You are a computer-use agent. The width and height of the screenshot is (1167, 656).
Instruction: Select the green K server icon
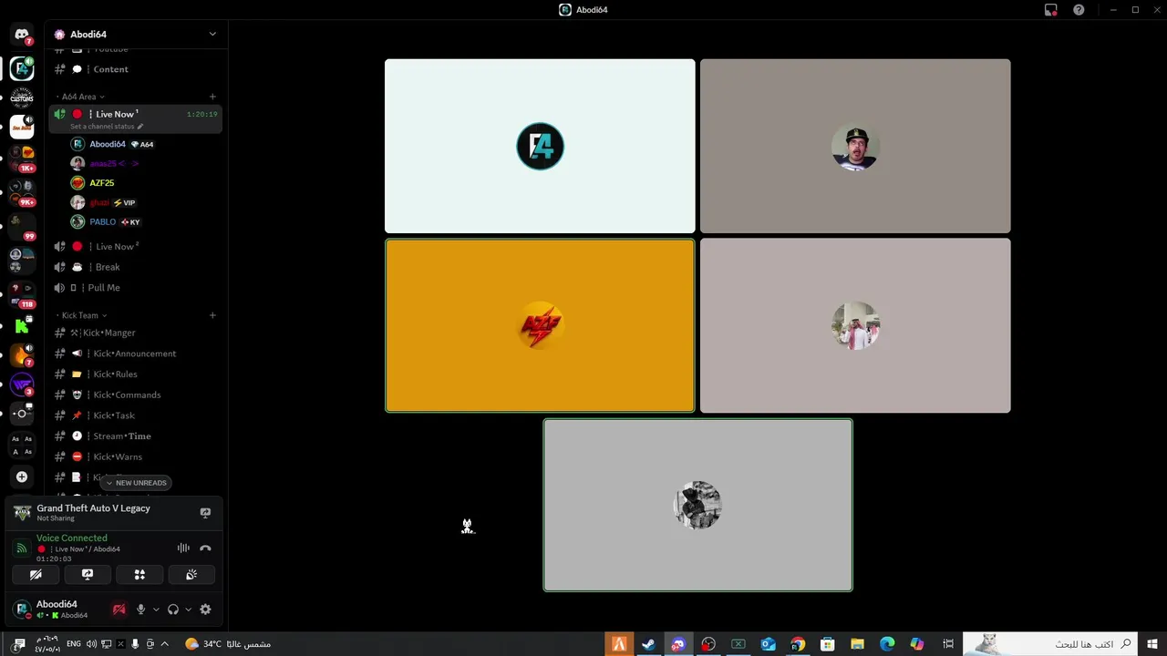coord(22,325)
